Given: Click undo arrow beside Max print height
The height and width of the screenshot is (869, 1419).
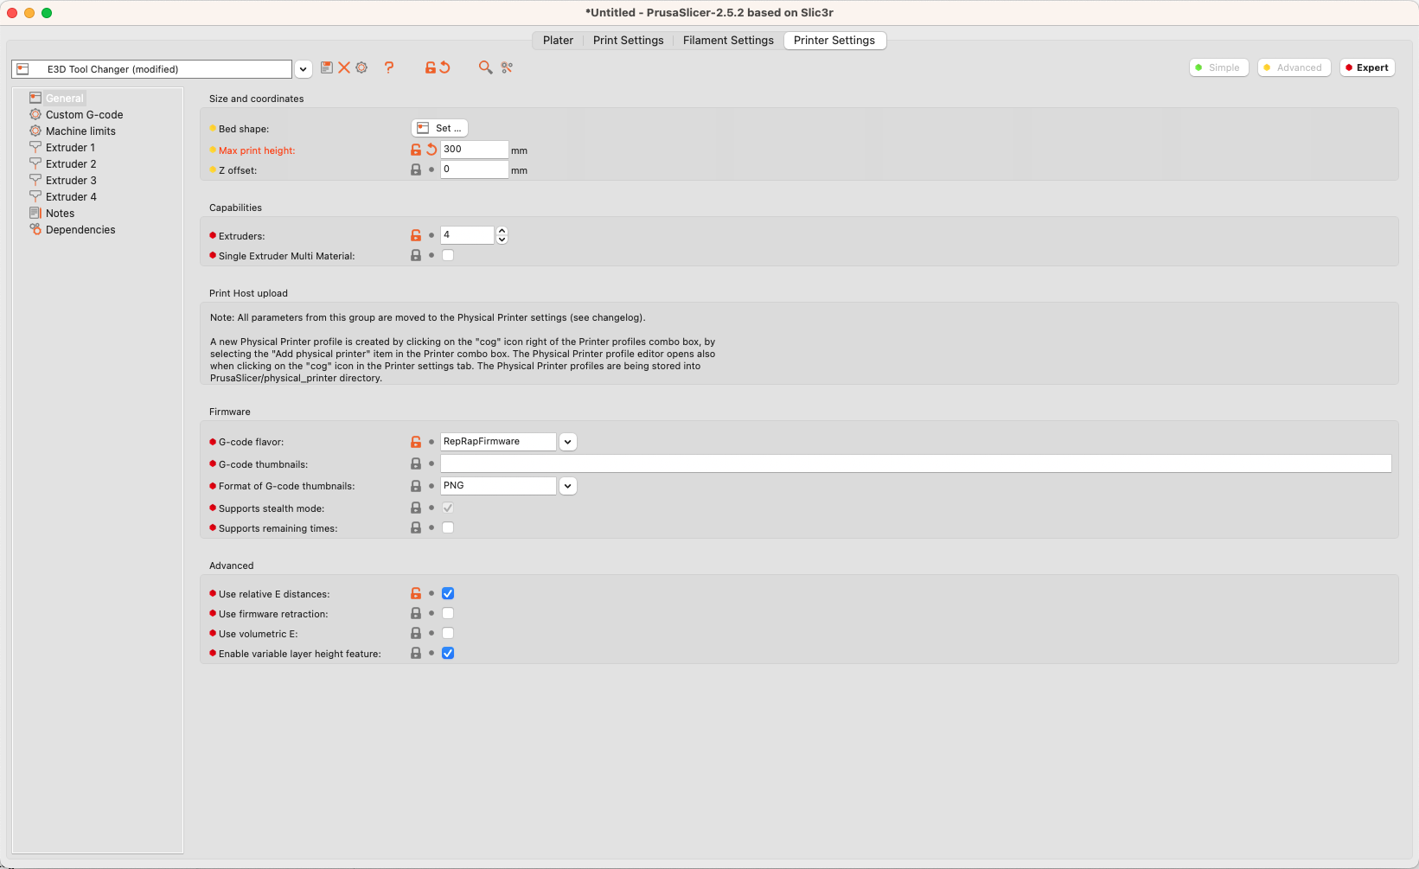Looking at the screenshot, I should pyautogui.click(x=431, y=150).
